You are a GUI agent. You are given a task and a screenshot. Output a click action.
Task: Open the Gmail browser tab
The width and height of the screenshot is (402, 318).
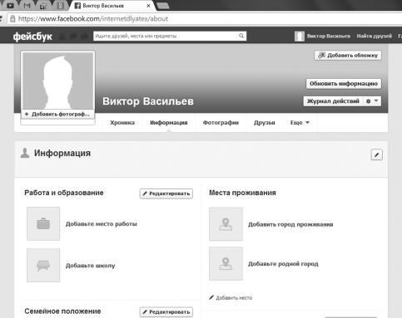click(27, 5)
